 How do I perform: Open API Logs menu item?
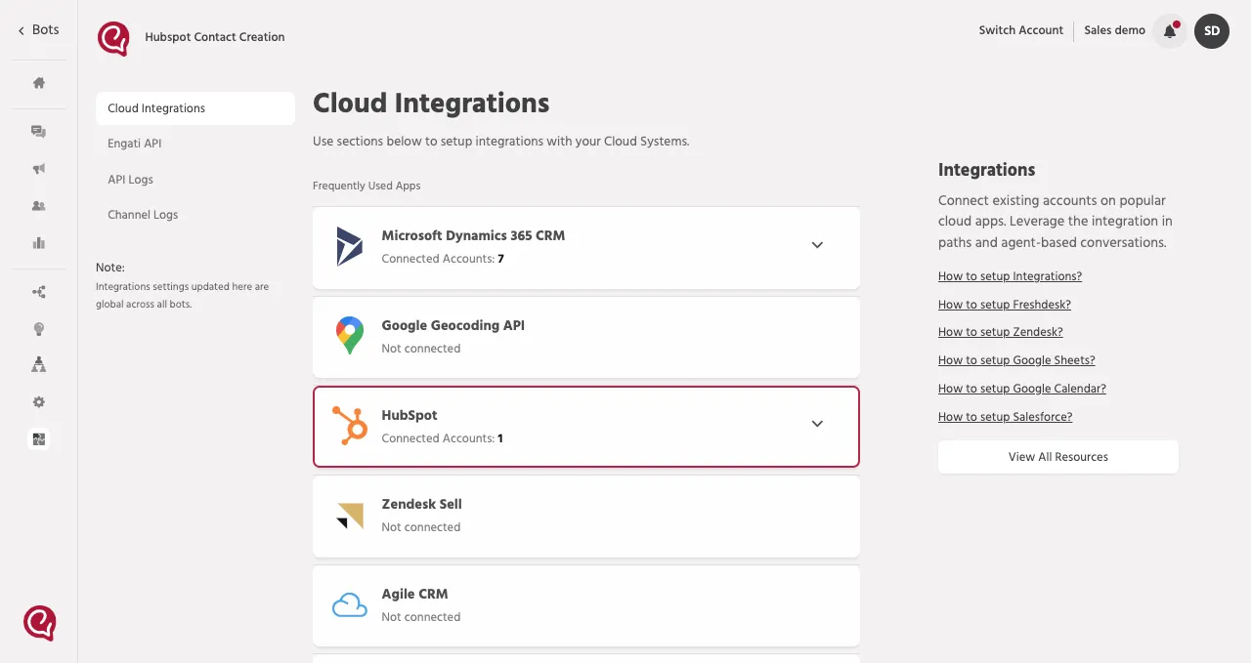click(x=130, y=180)
